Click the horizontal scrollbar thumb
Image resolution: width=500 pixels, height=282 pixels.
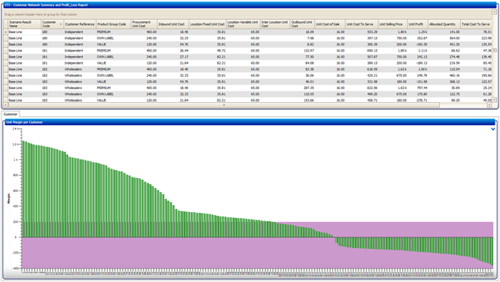coord(224,105)
